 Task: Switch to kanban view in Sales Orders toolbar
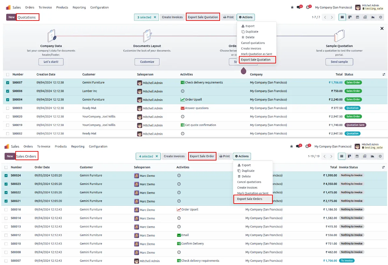349,156
